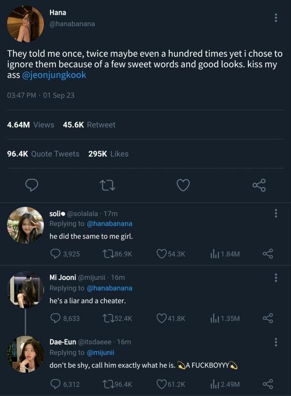This screenshot has height=396, width=291.
Task: Open more options on Mi Jooni's reply
Action: [276, 277]
